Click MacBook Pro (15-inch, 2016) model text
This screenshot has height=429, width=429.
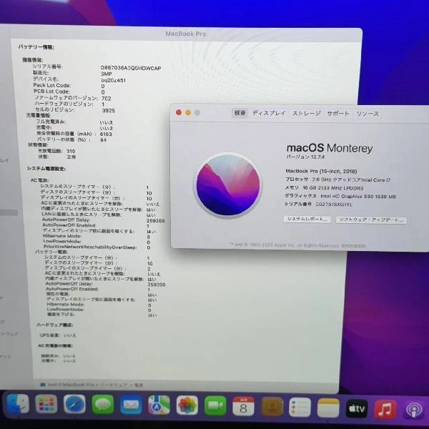[321, 171]
